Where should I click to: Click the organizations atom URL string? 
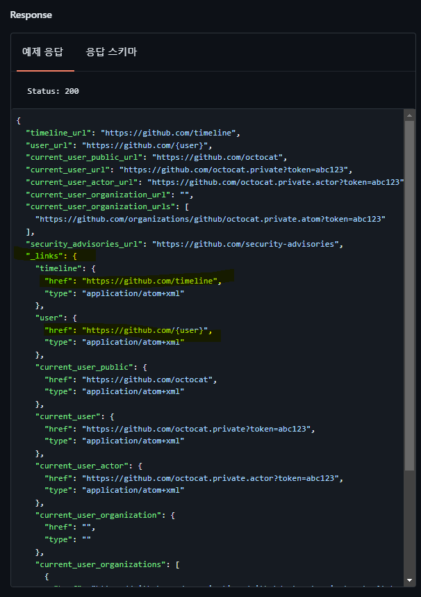click(210, 219)
